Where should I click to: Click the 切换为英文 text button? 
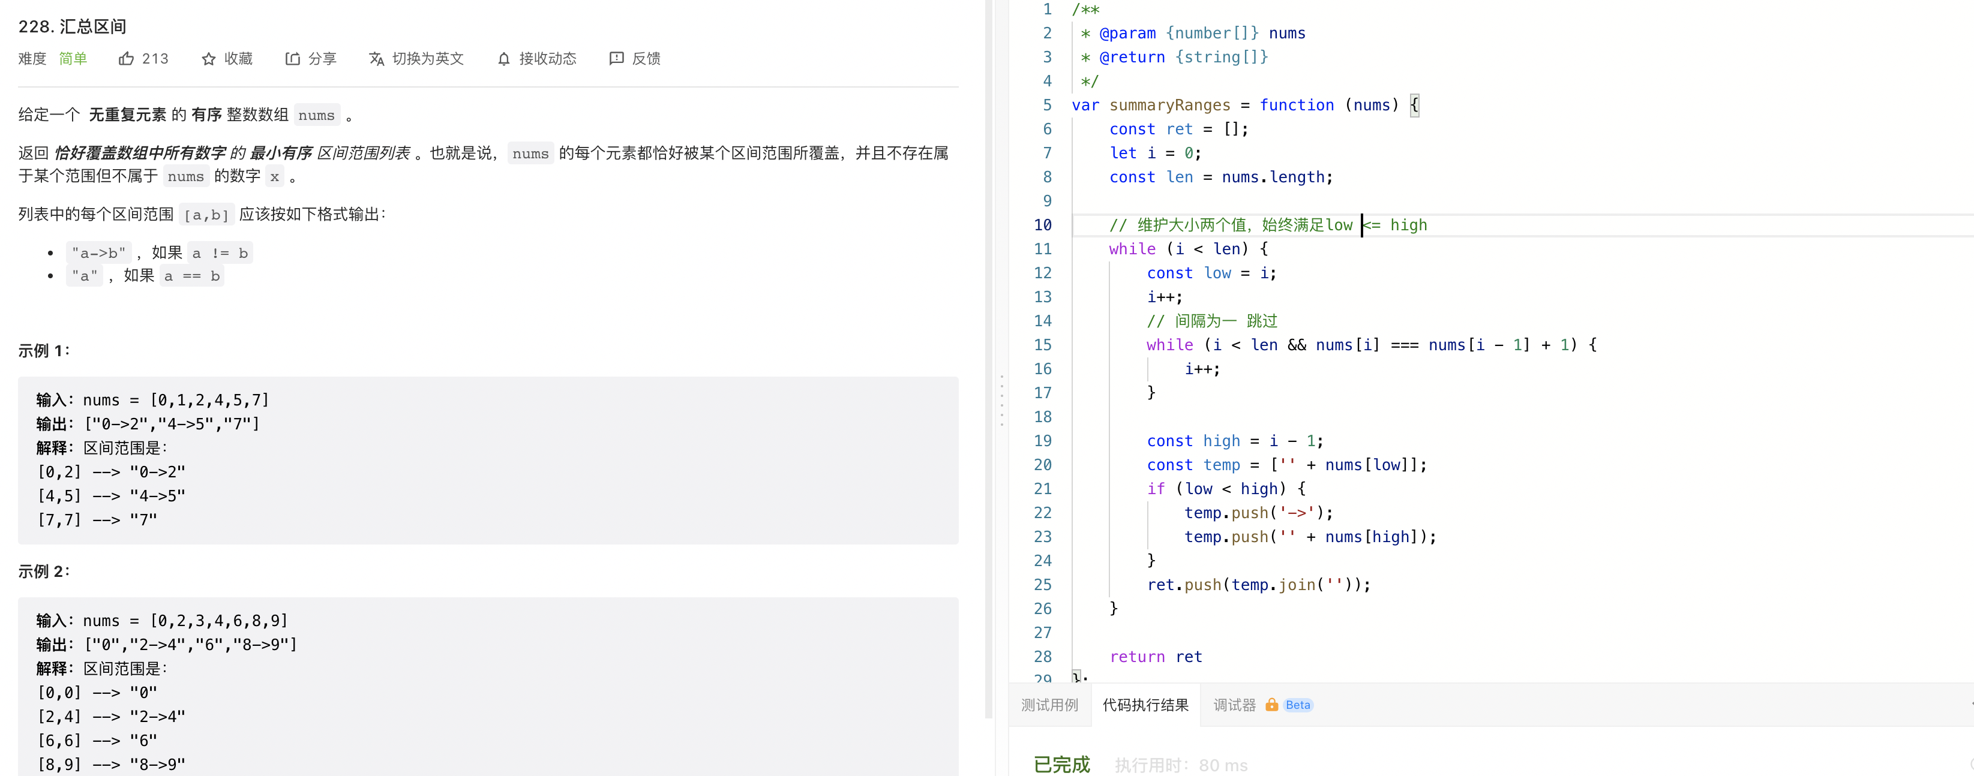(428, 58)
